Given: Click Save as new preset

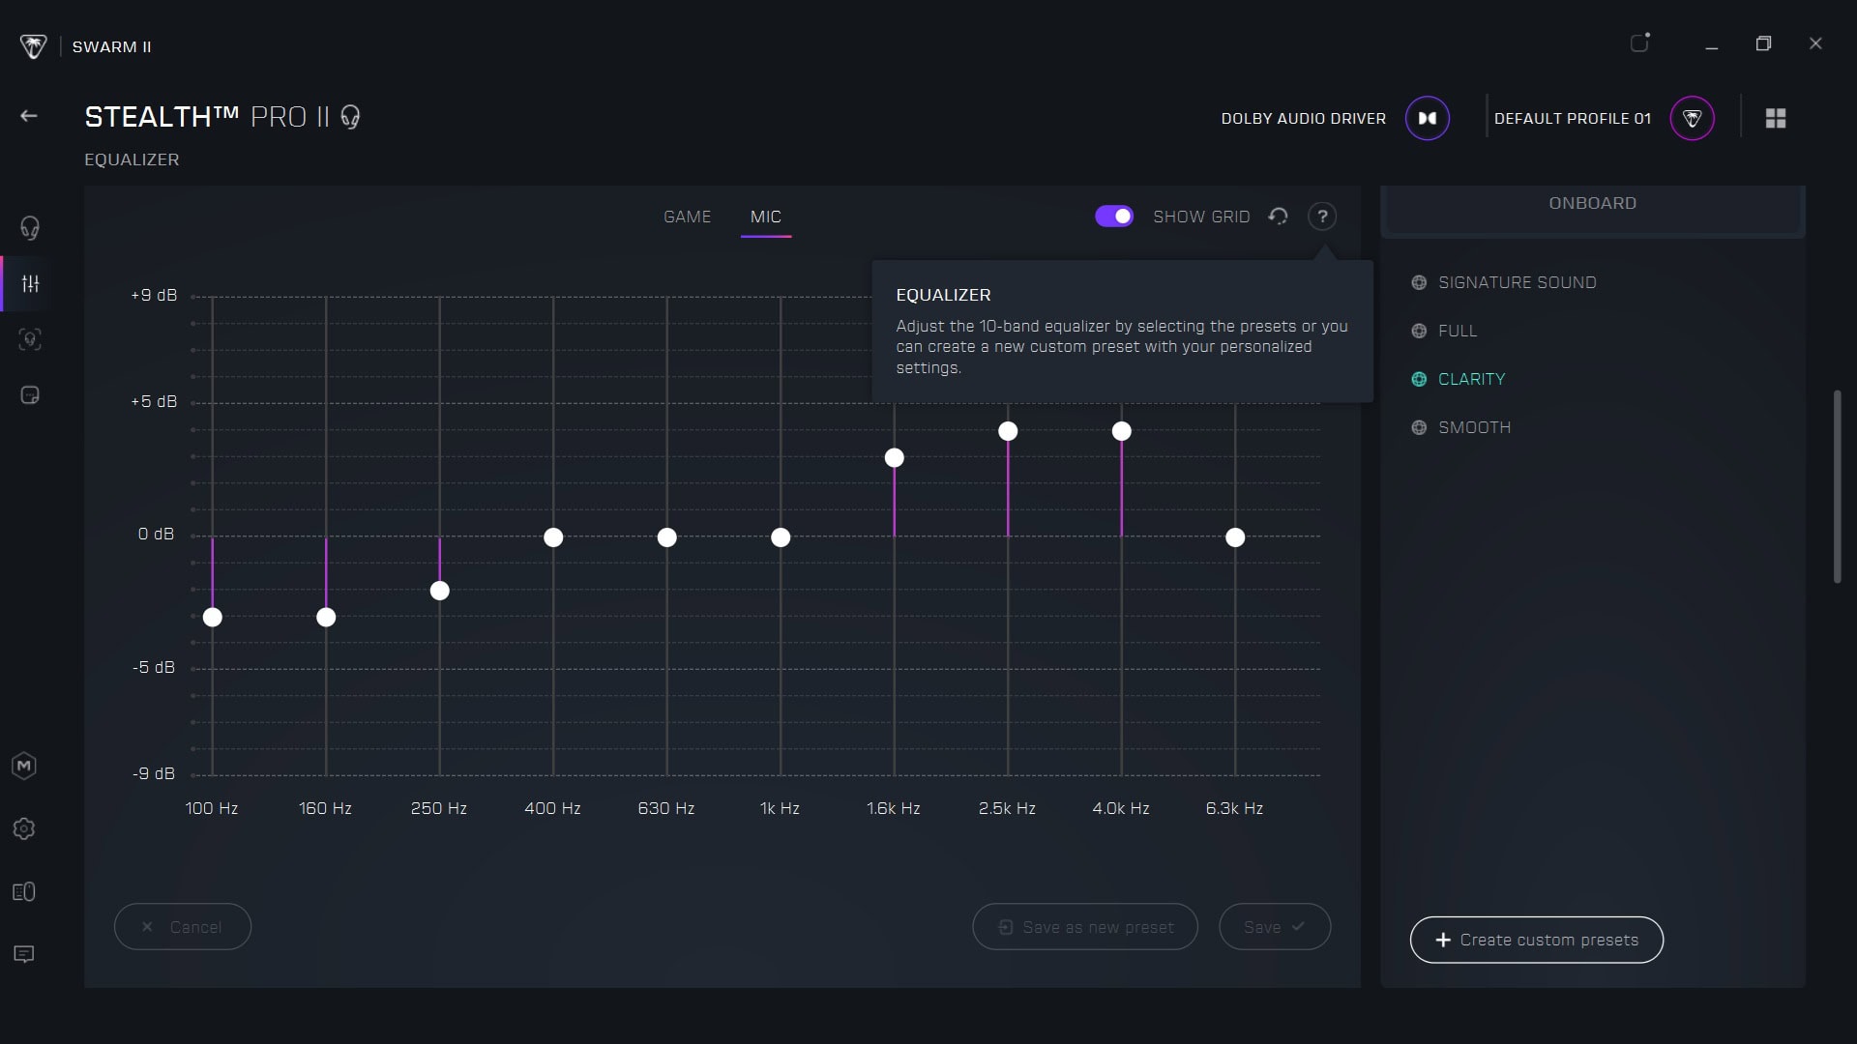Looking at the screenshot, I should point(1085,927).
